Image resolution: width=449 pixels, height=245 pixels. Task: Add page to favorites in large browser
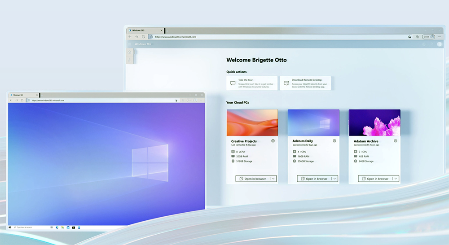coord(409,37)
